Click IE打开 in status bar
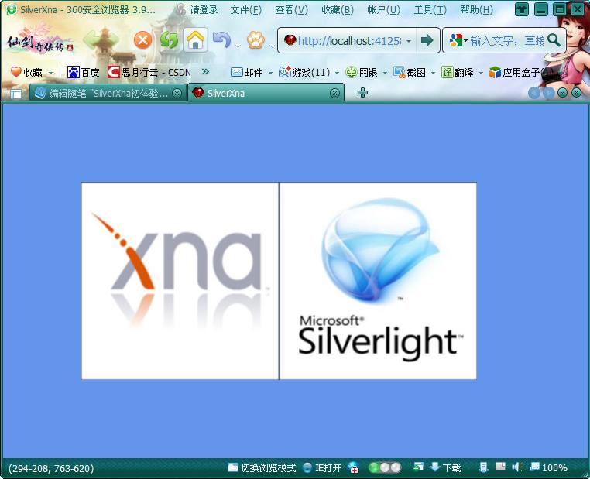 coord(322,467)
